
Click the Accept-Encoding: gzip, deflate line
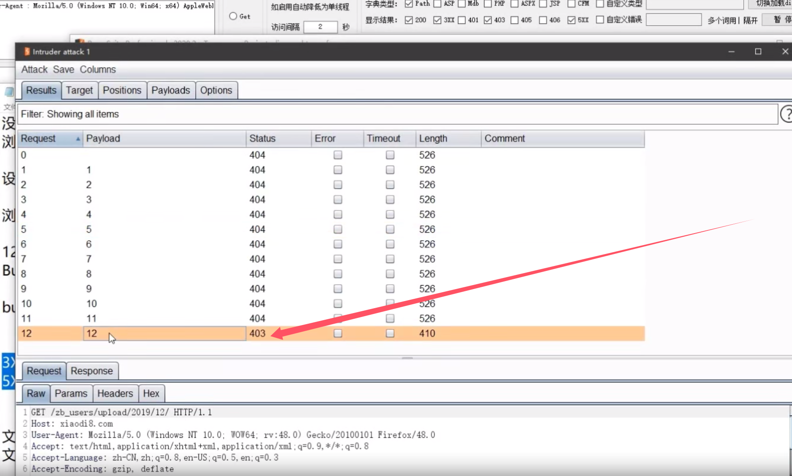tap(103, 469)
